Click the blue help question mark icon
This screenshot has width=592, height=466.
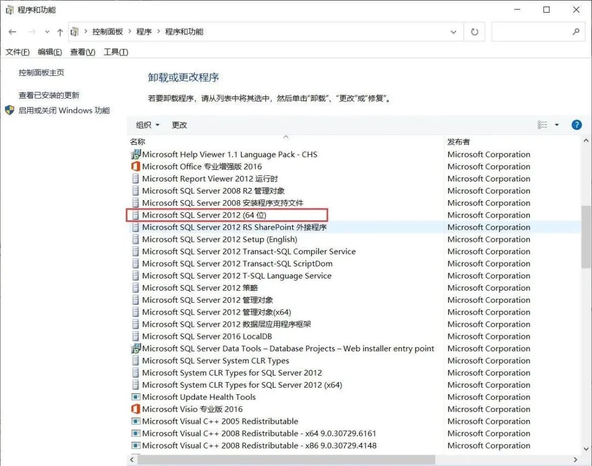576,125
